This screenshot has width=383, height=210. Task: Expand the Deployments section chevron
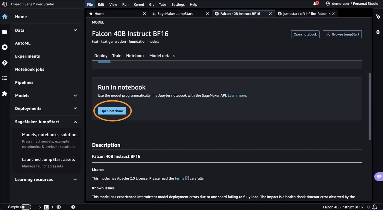tap(75, 108)
